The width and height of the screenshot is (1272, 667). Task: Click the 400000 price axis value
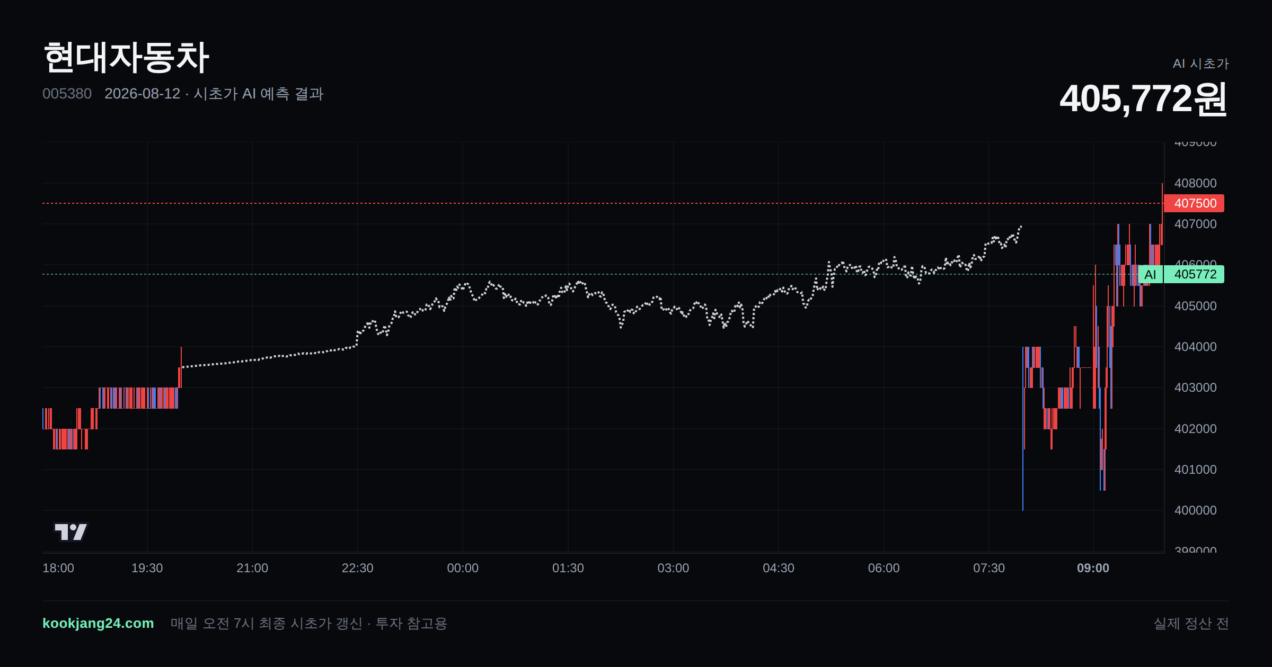pyautogui.click(x=1195, y=510)
